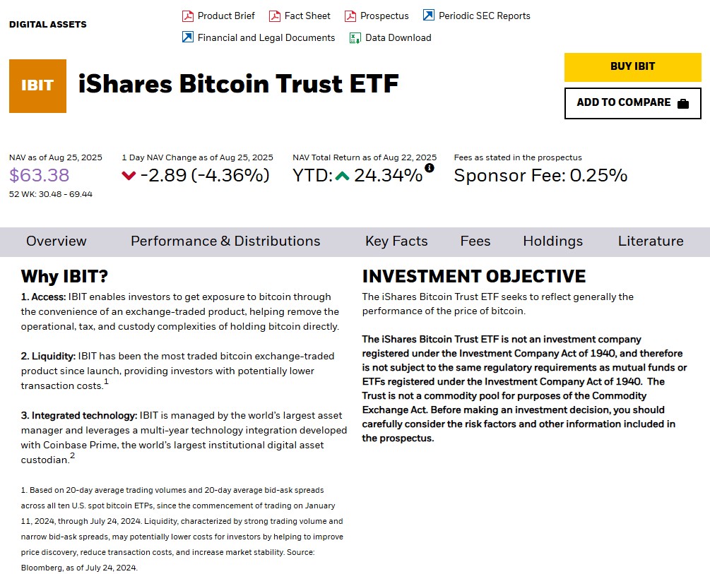Click the Data Download spreadsheet icon
Viewport: 710px width, 574px height.
(x=355, y=38)
